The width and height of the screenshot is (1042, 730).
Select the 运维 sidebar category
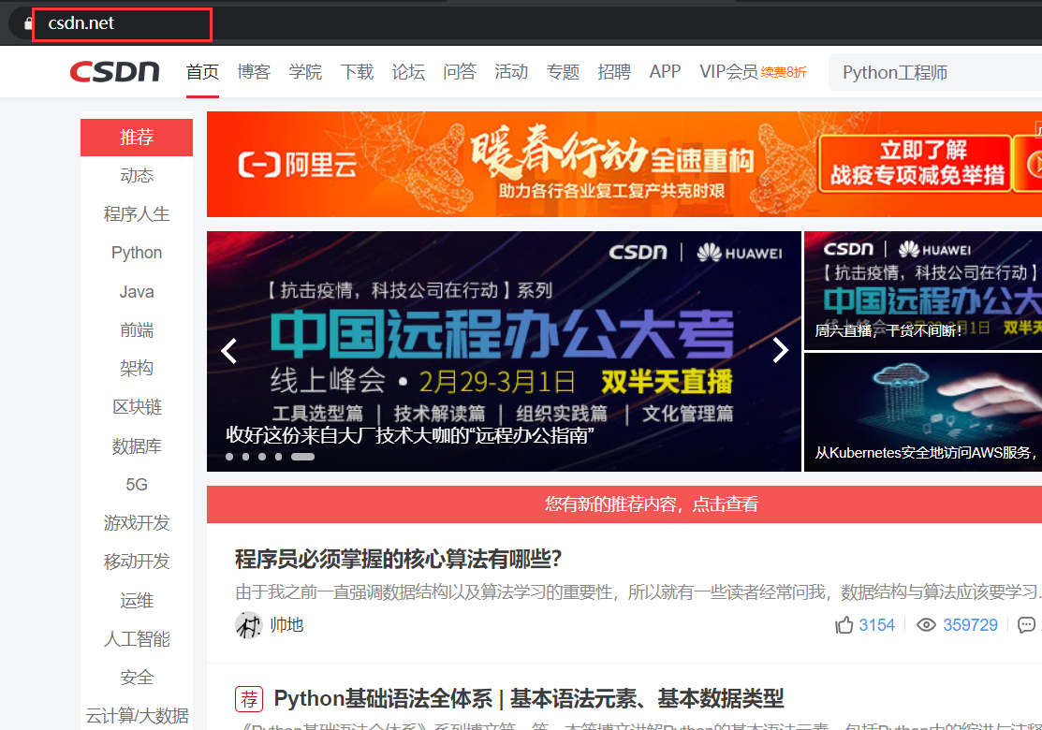coord(137,601)
